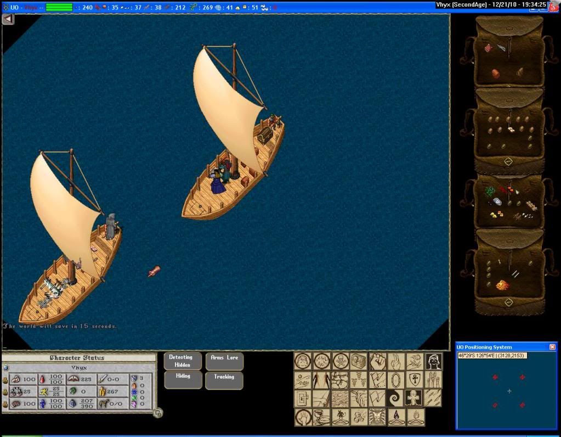Pick the scissors in the top backpack

[x=501, y=47]
